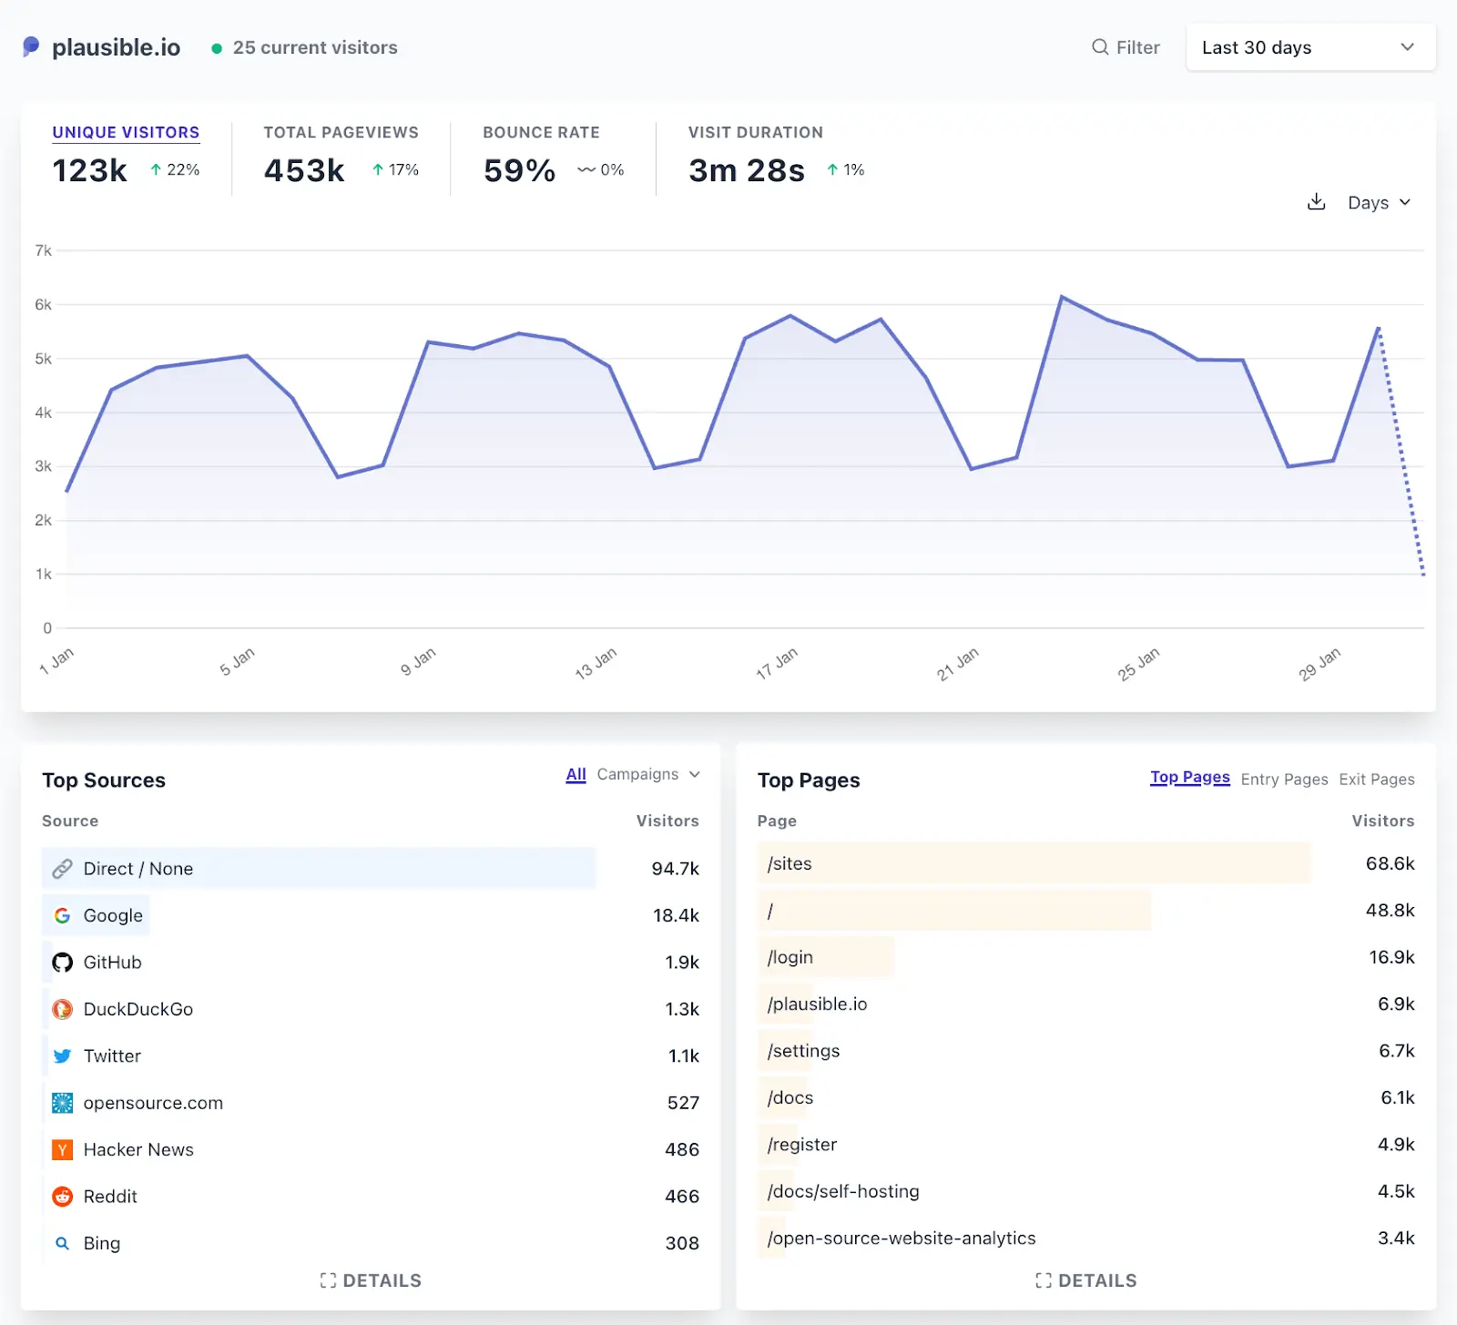Open Details under Top Sources
The height and width of the screenshot is (1325, 1457).
(371, 1280)
